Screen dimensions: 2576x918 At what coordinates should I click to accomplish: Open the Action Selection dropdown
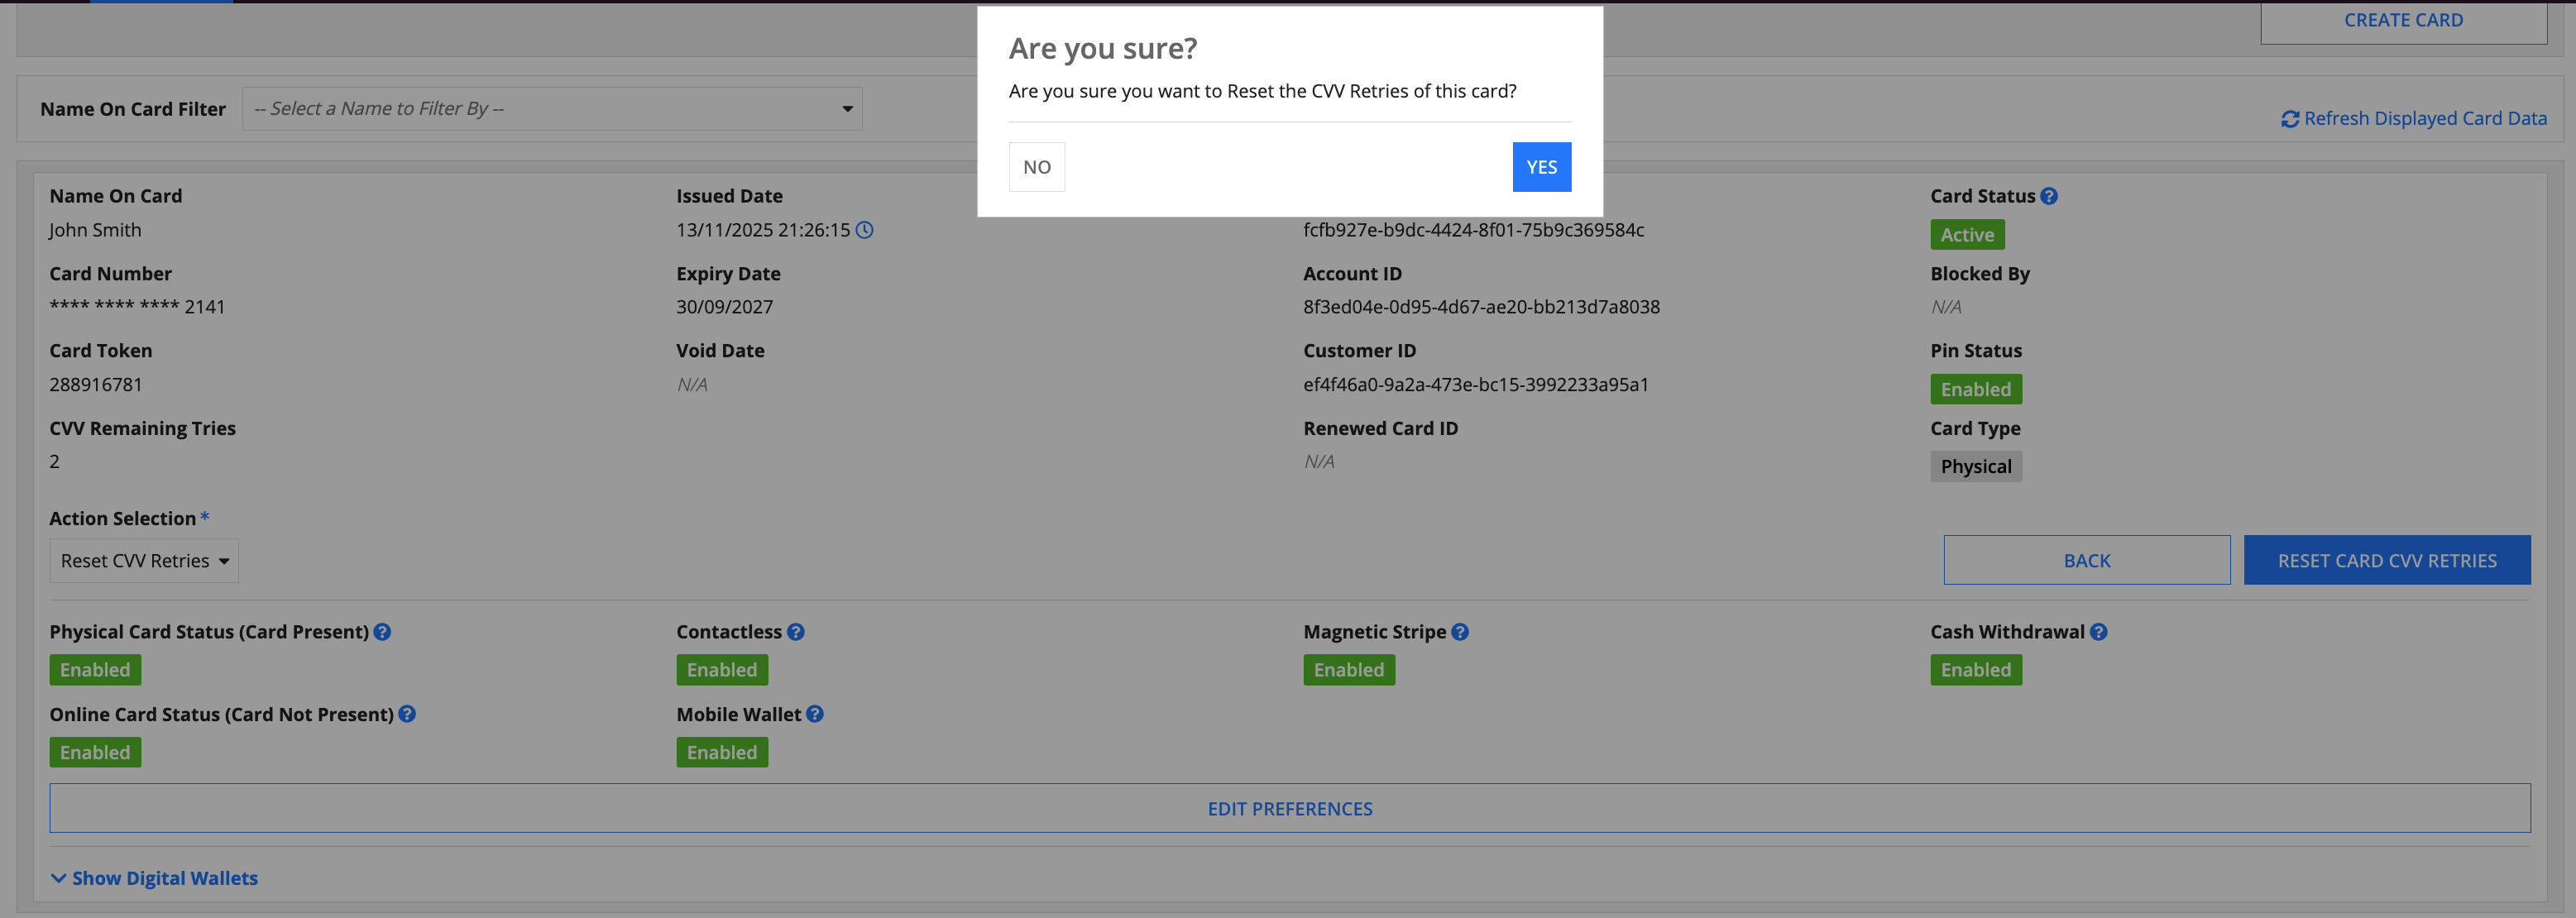144,561
